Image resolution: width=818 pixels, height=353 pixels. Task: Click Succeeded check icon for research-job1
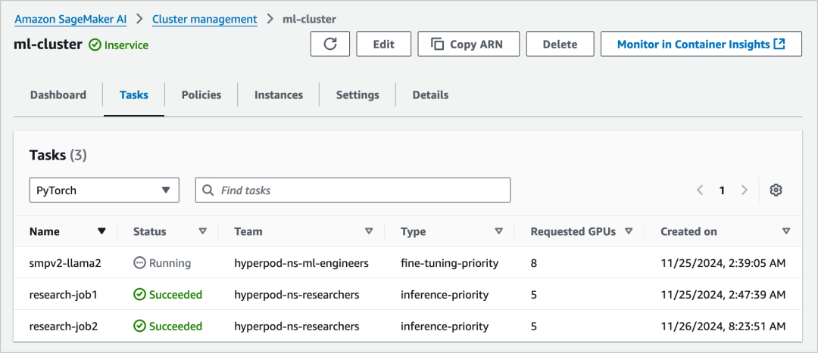tap(139, 295)
